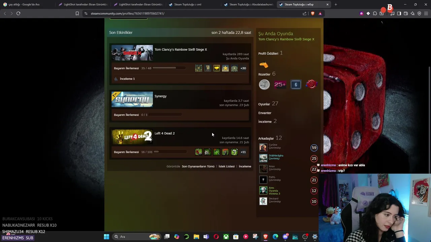Open Microsoft Edge from taskbar

click(275, 237)
